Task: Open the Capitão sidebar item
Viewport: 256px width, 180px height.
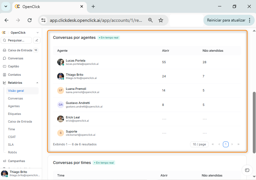Action: (14, 66)
